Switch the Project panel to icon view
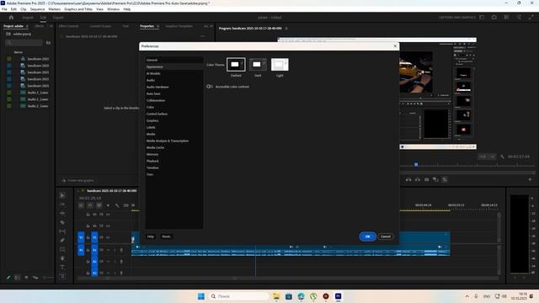The image size is (539, 303). click(x=26, y=278)
